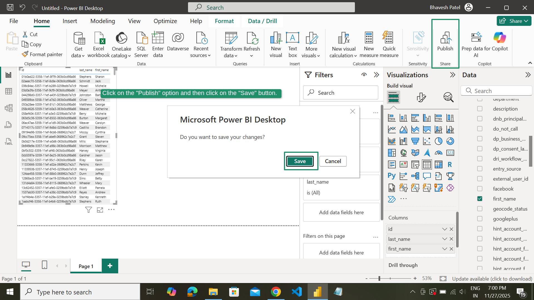Select the Python visual icon
The image size is (534, 300).
point(392,176)
